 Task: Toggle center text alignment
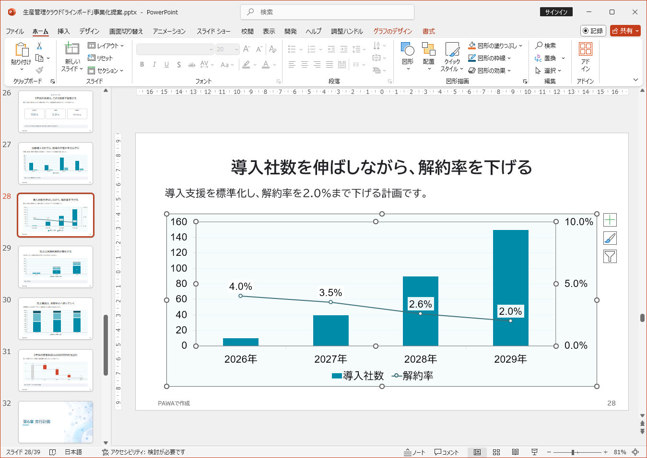coord(304,65)
